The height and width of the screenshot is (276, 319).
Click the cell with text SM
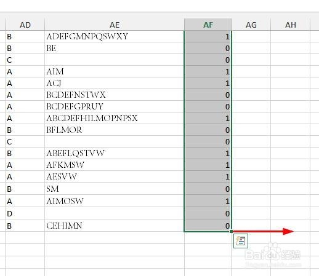(115, 189)
